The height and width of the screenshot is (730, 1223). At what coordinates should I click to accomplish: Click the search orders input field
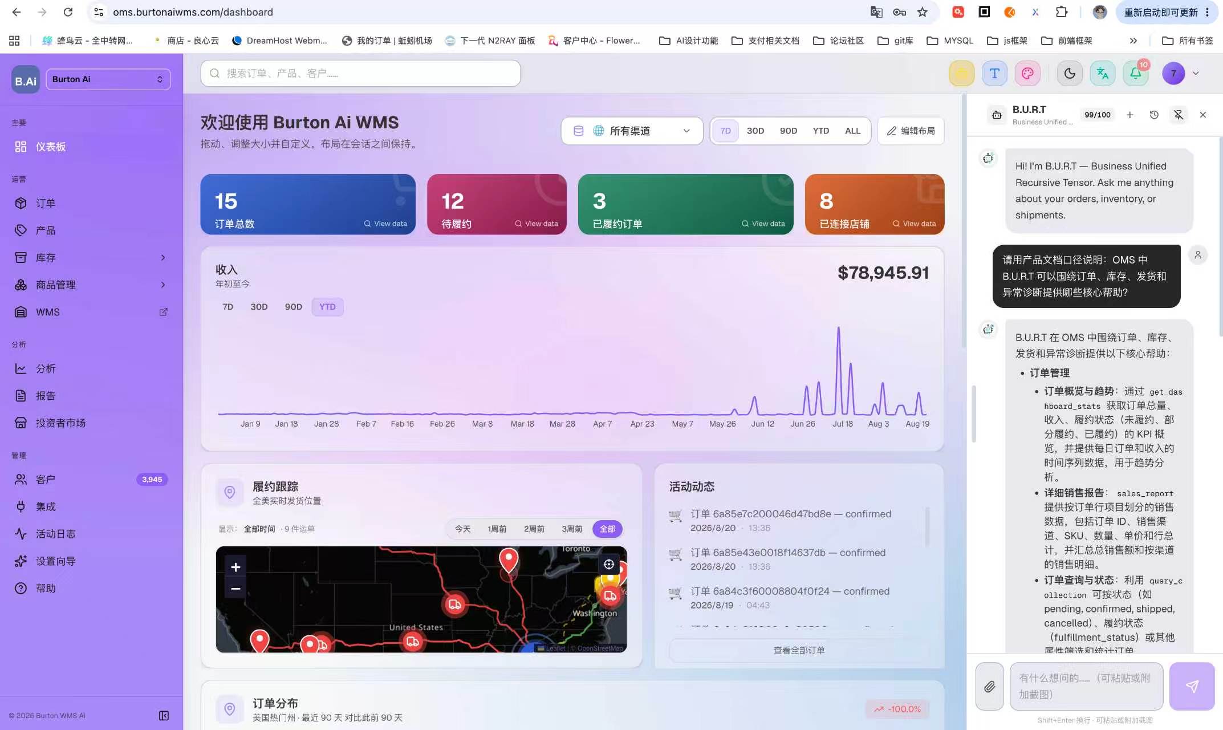360,73
